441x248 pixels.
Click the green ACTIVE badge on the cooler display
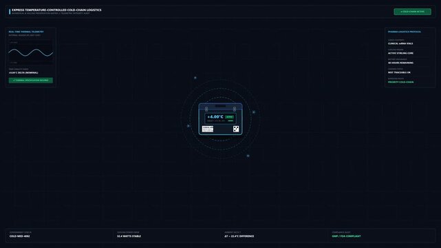(x=230, y=117)
